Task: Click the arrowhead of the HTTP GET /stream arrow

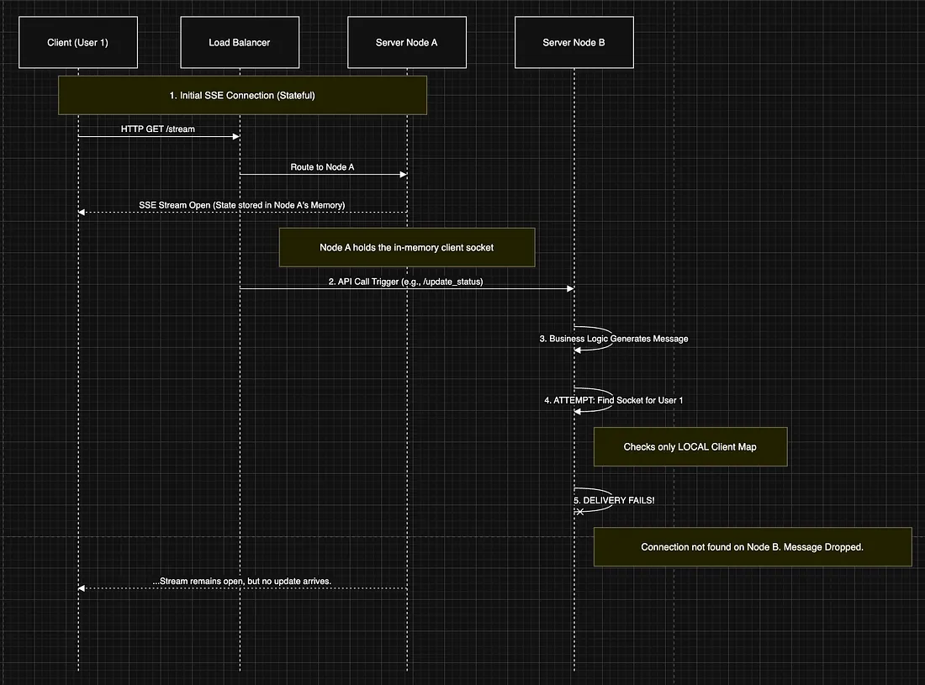Action: 235,136
